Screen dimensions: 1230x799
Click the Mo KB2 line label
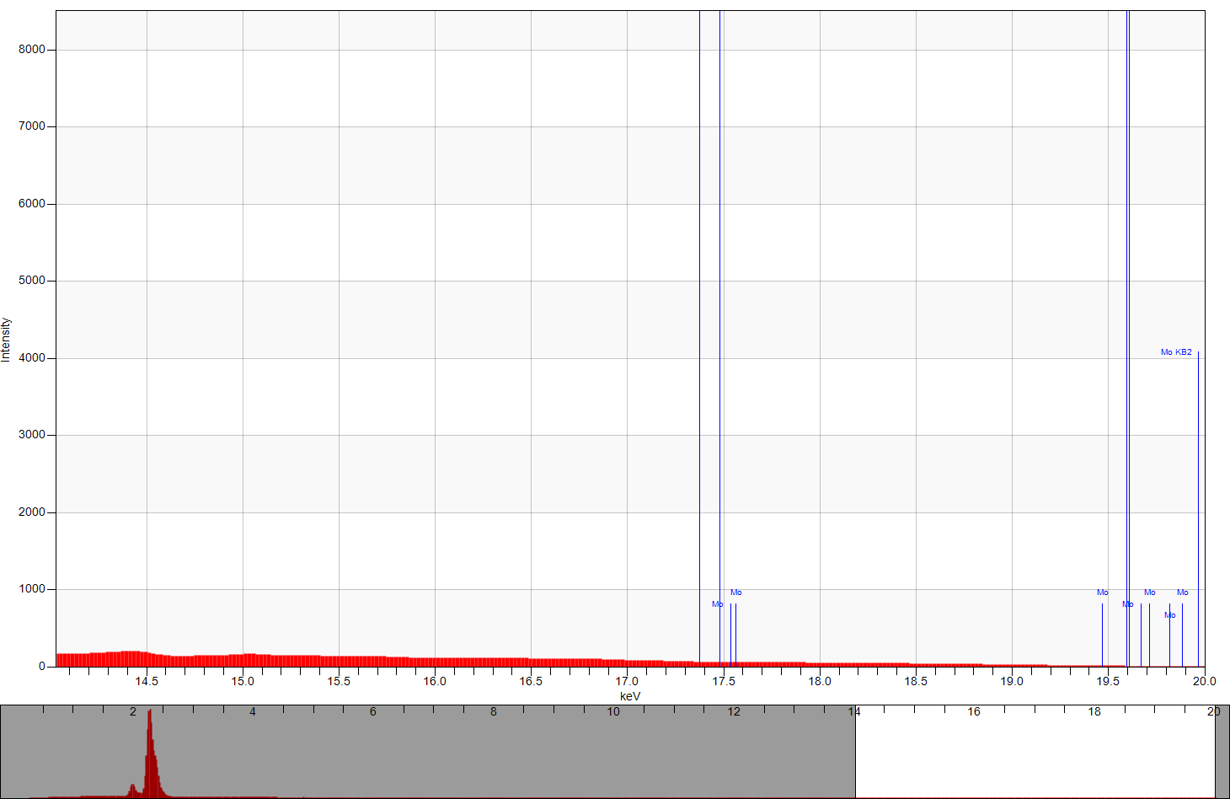click(x=1176, y=352)
